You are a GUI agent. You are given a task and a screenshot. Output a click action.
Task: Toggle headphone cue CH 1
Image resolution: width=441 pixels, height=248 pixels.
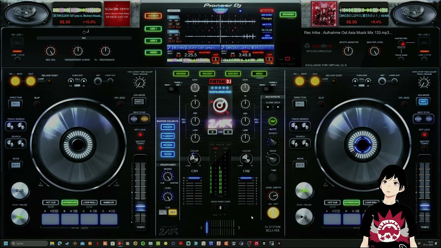163,212
